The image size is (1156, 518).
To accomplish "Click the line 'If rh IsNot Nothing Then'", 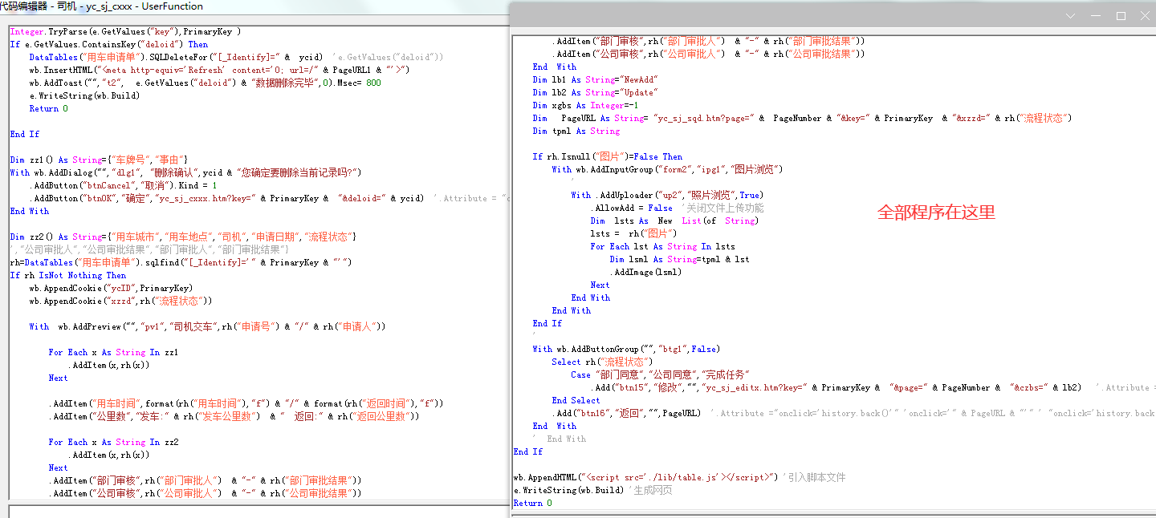I will click(67, 275).
